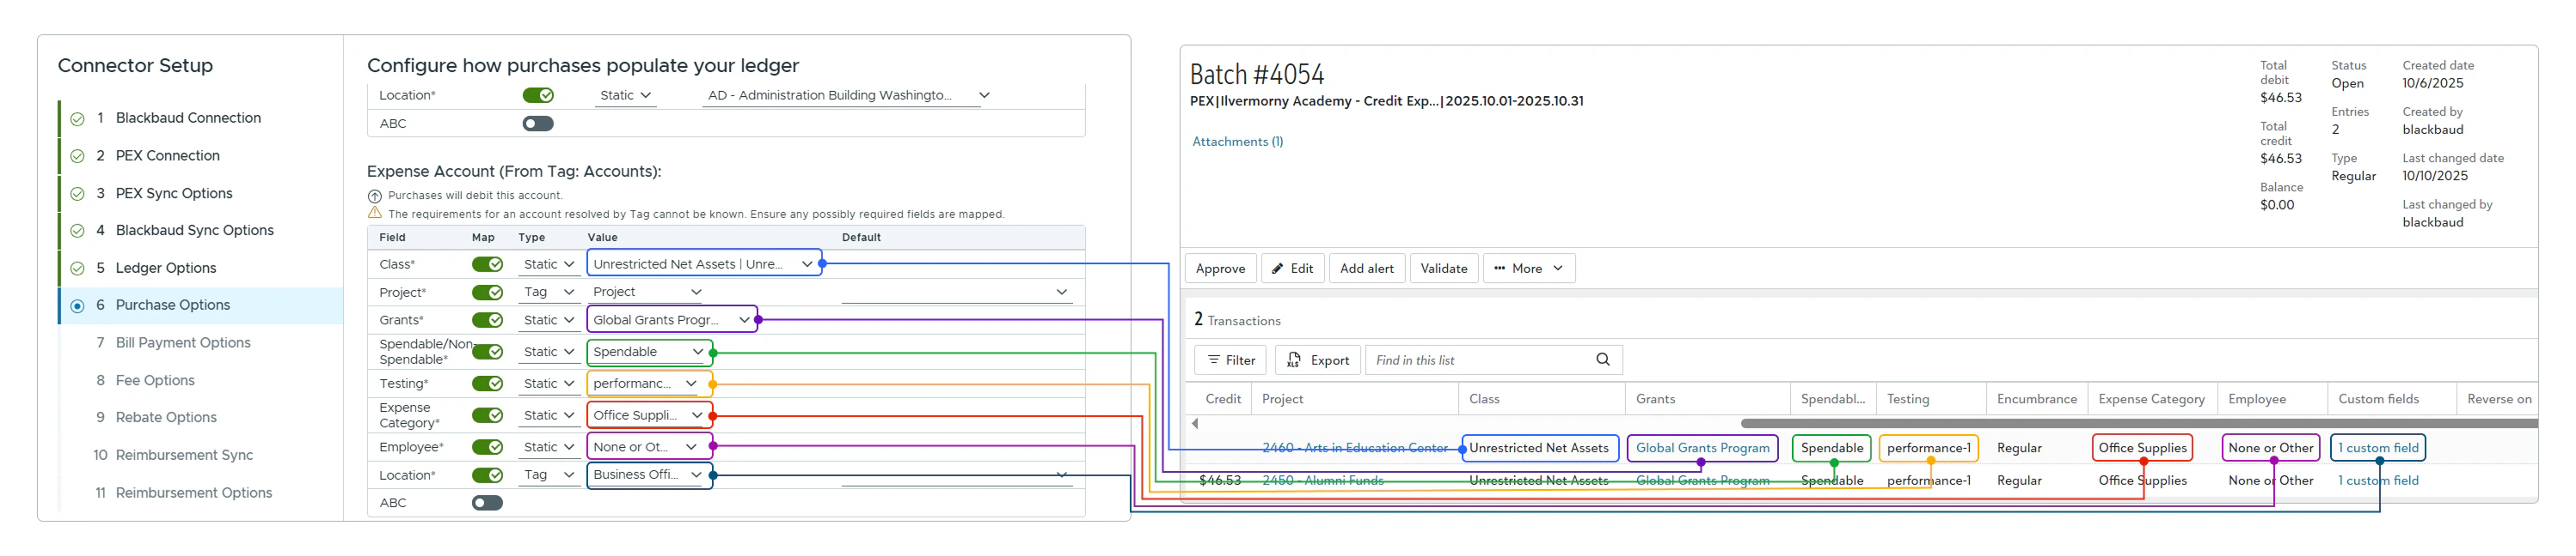The width and height of the screenshot is (2576, 556).
Task: Toggle Class field map switch
Action: pos(487,264)
